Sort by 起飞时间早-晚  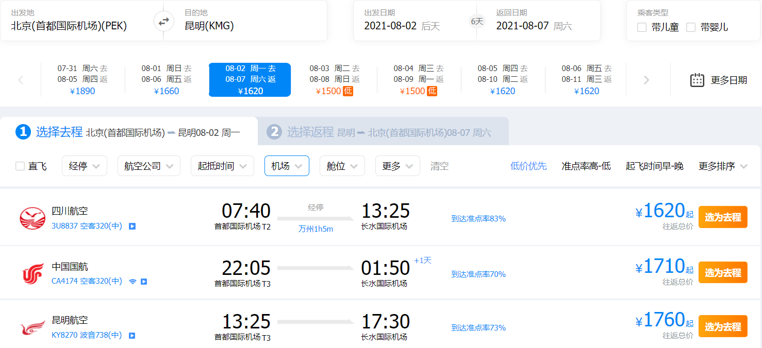tap(654, 166)
